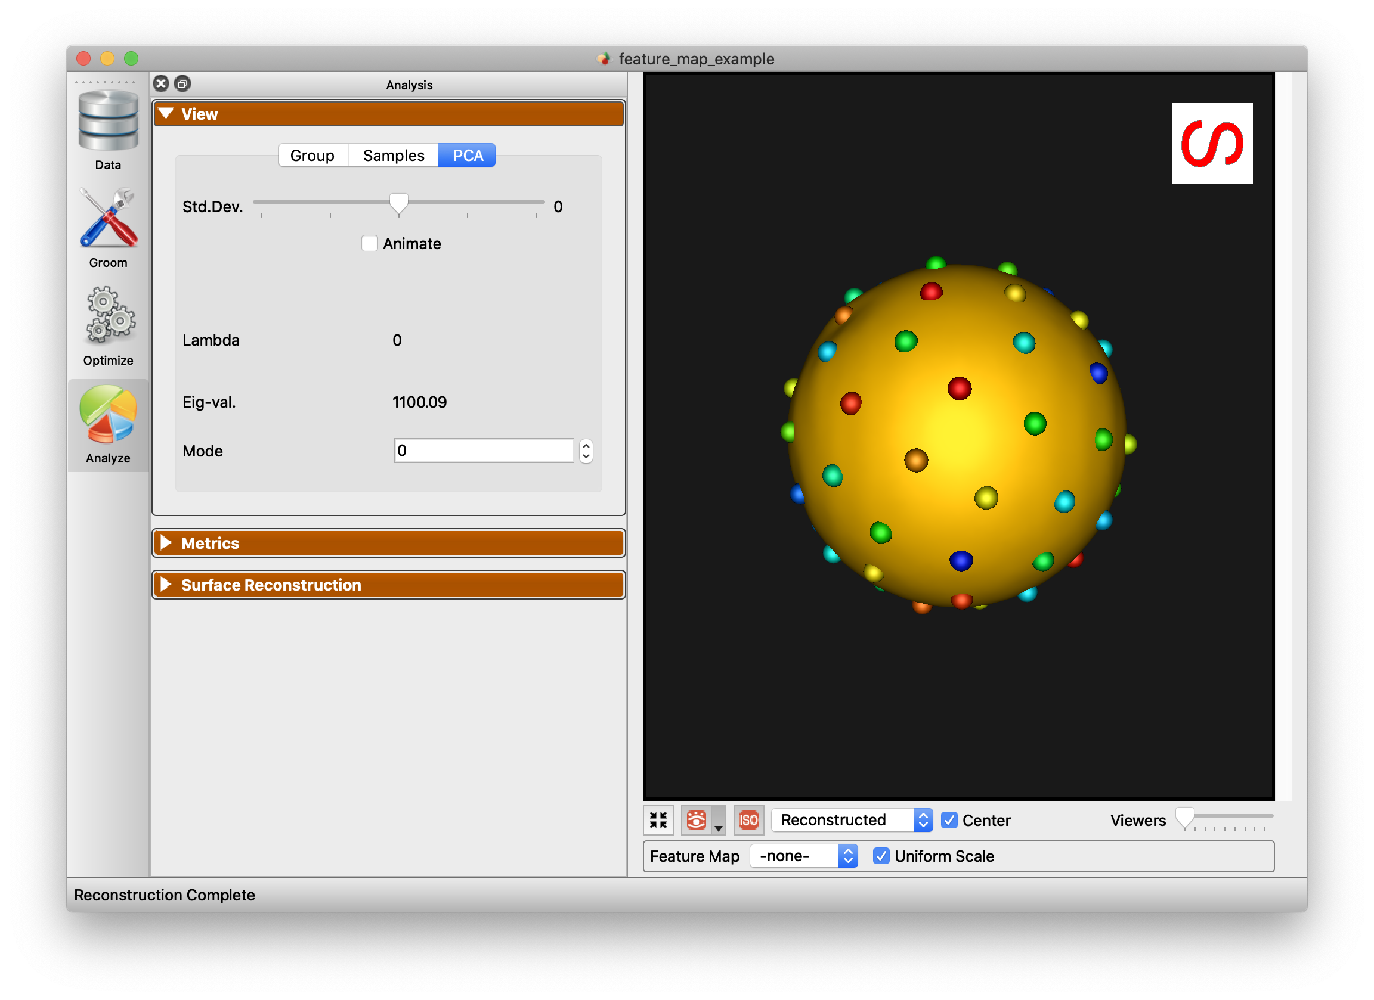Toggle glyph visibility eye icon
Screen dimensions: 1374x1000
pyautogui.click(x=696, y=820)
